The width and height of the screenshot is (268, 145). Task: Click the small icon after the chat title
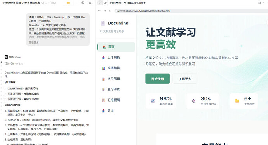[x=43, y=3]
